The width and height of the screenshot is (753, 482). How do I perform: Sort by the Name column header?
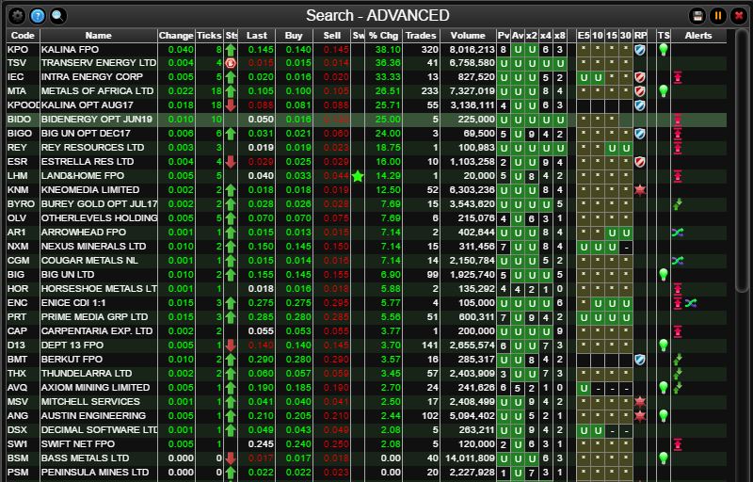[x=99, y=36]
